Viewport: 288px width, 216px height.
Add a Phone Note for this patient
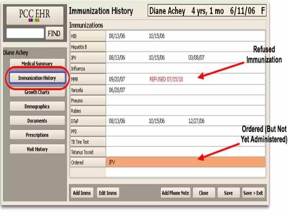(x=175, y=193)
